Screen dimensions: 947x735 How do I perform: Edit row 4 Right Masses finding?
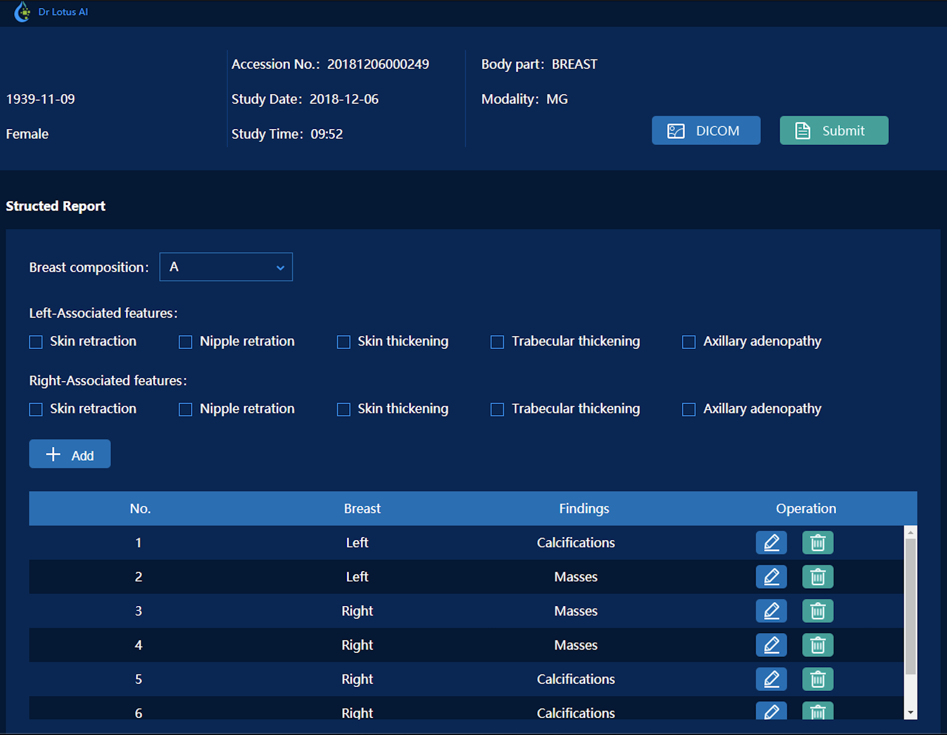tap(771, 645)
